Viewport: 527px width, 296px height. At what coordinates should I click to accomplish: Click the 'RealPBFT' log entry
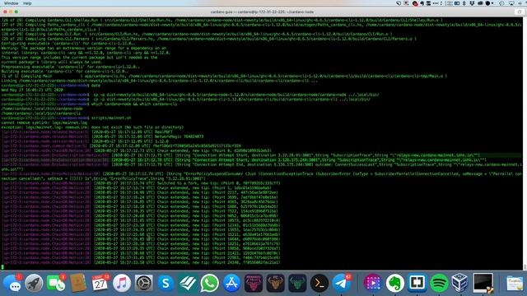[x=163, y=132]
